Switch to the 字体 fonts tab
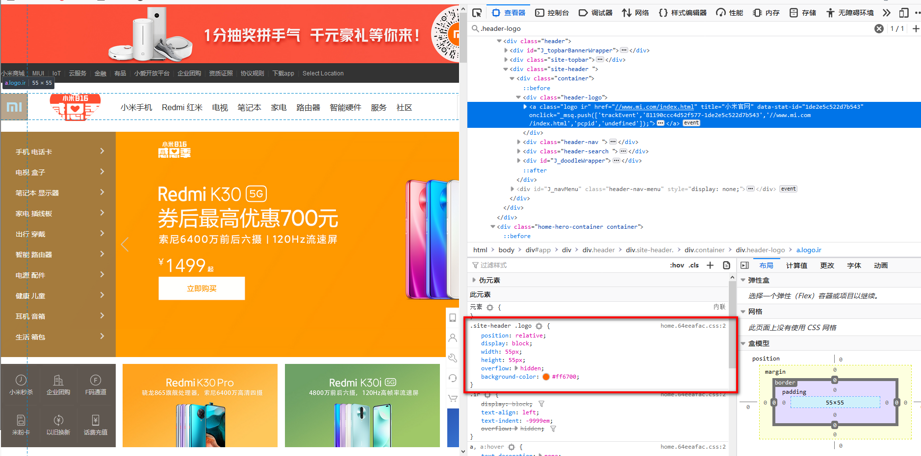921x456 pixels. (x=854, y=265)
